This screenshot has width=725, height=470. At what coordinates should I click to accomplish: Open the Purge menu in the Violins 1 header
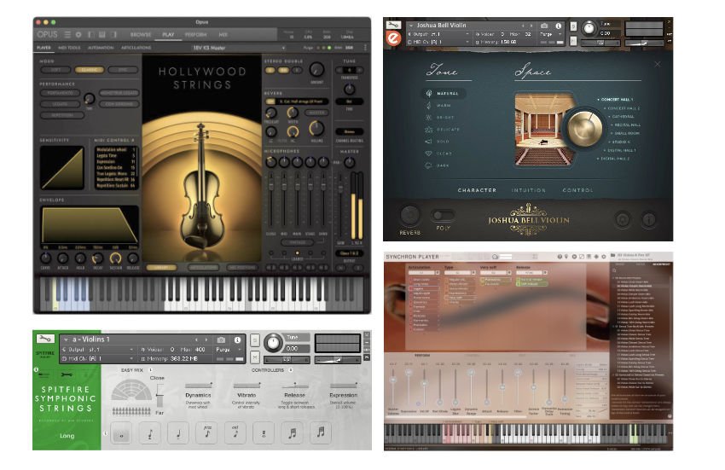pos(226,350)
